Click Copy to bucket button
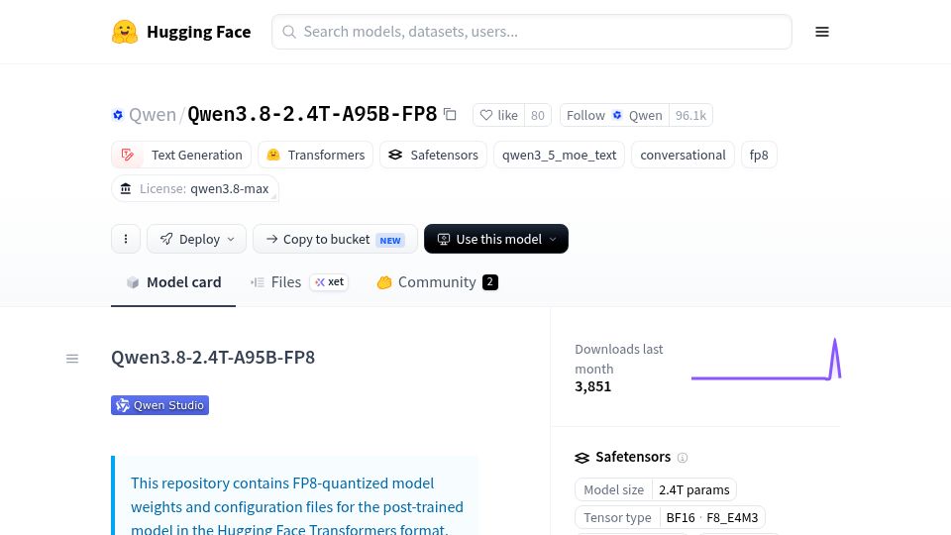The image size is (951, 535). coord(335,239)
